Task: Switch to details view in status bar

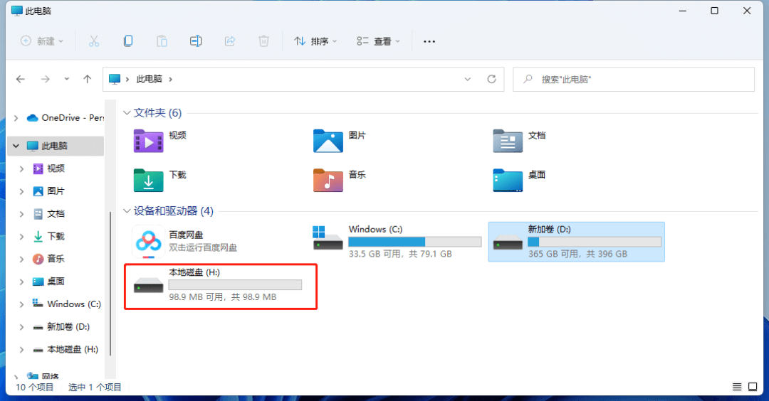Action: coord(738,387)
